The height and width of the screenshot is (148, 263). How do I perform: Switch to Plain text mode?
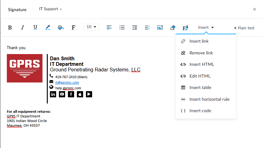tap(244, 28)
